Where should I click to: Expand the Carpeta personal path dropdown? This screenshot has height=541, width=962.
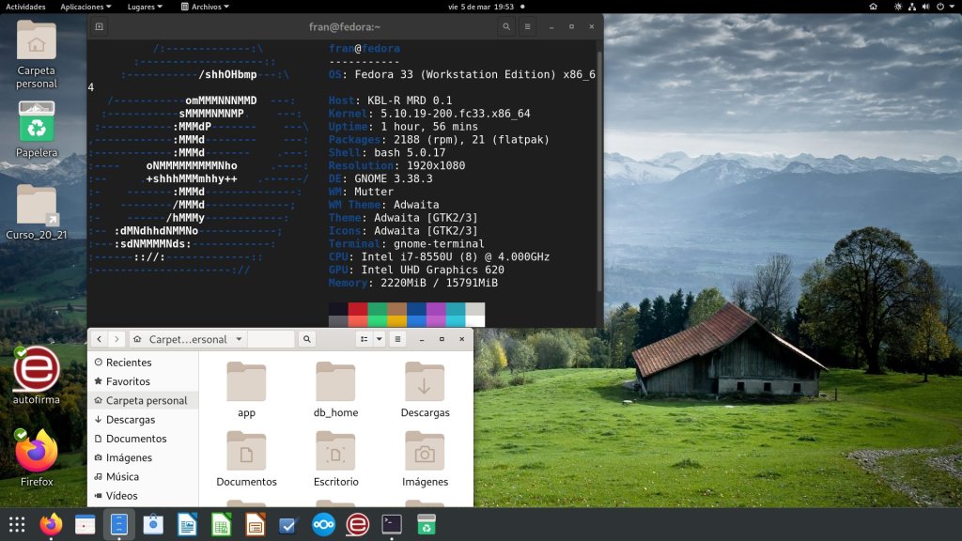tap(240, 339)
